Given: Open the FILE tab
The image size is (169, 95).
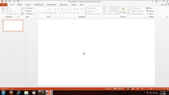Looking at the screenshot, I should pos(3,5).
